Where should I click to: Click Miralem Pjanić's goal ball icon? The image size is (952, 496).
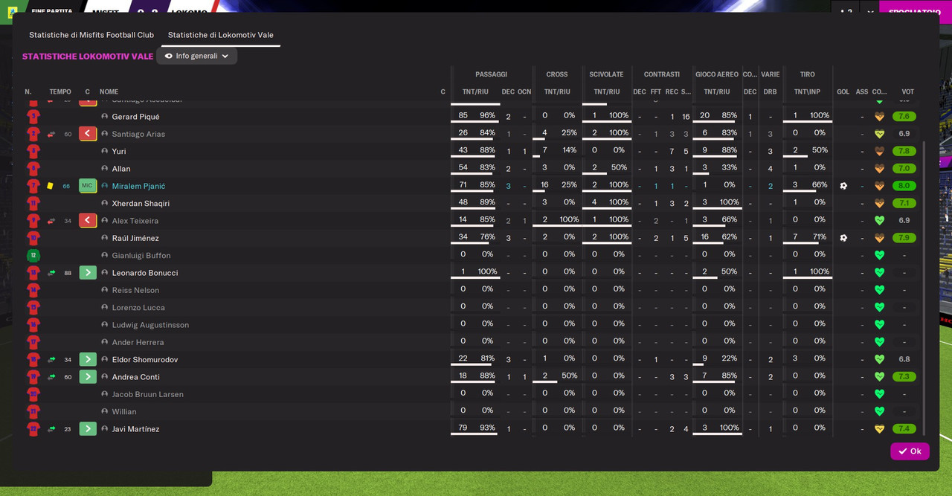pos(843,186)
